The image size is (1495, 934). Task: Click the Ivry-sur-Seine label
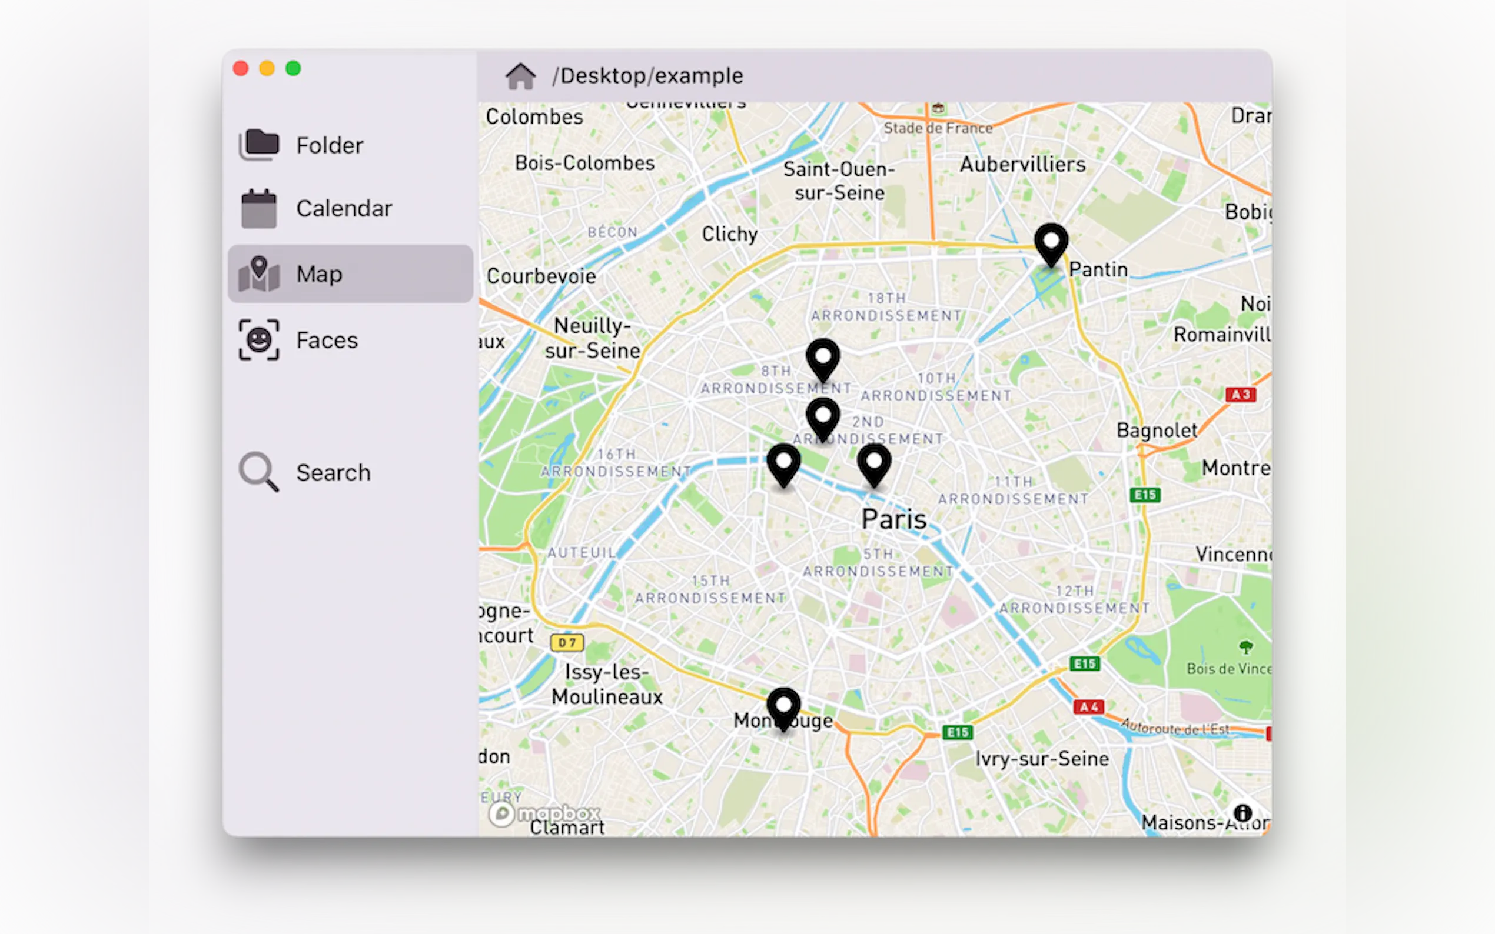tap(1042, 759)
